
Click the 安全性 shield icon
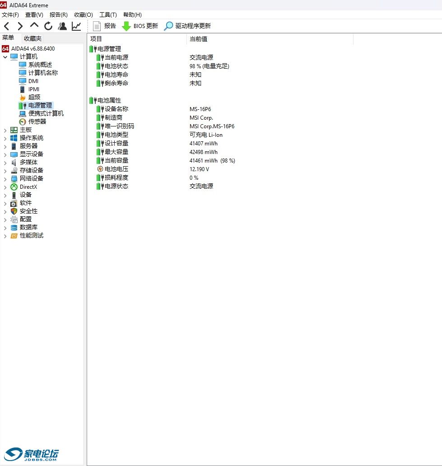[14, 211]
